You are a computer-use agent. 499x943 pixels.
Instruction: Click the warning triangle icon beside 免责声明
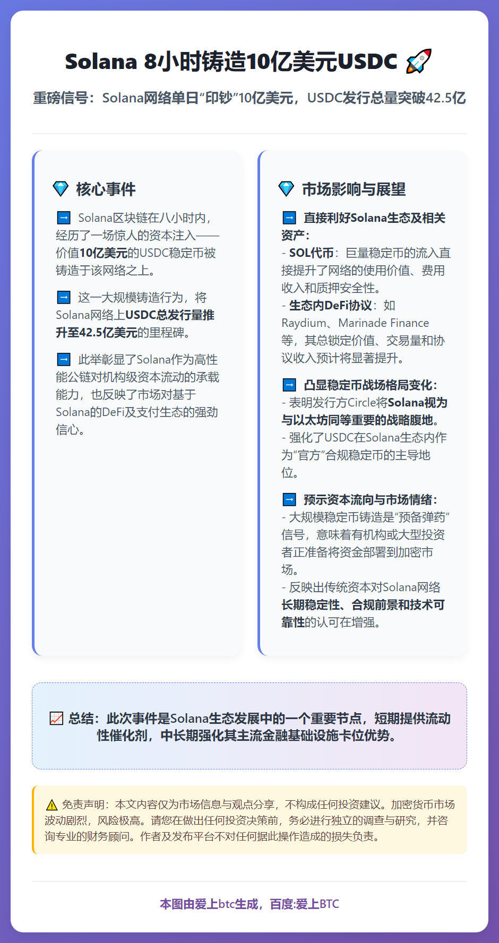51,804
